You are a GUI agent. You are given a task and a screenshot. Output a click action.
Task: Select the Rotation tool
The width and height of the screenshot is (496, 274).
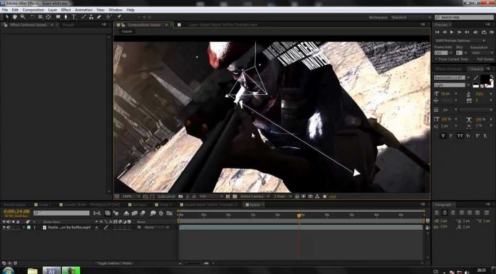tap(33, 17)
